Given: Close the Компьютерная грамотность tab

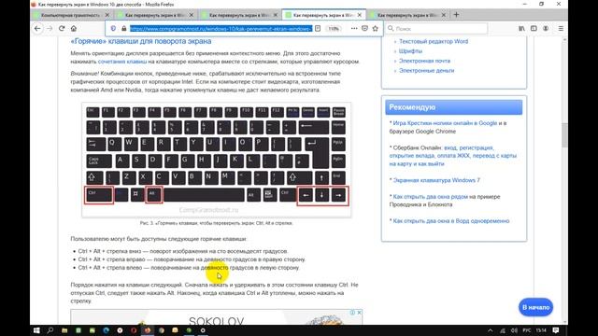Looking at the screenshot, I should tap(107, 15).
